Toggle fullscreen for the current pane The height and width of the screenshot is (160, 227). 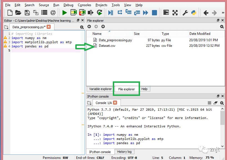coord(175,13)
